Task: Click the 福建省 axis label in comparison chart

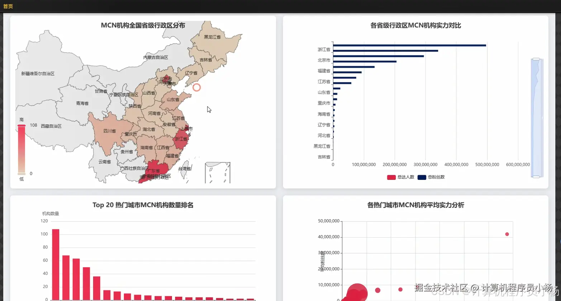Action: [324, 71]
